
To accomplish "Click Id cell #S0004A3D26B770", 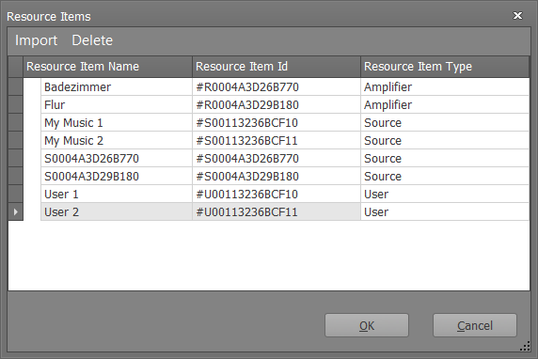I will click(x=277, y=159).
